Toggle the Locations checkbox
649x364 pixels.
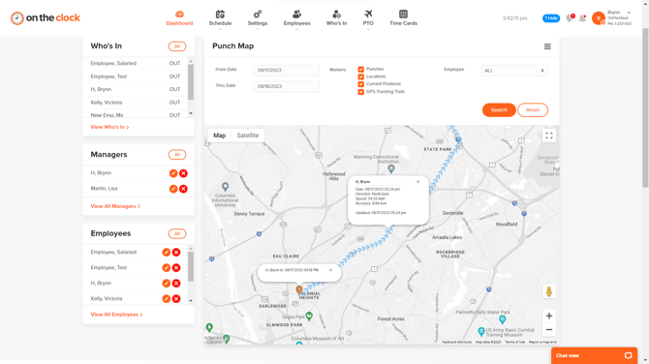(361, 76)
